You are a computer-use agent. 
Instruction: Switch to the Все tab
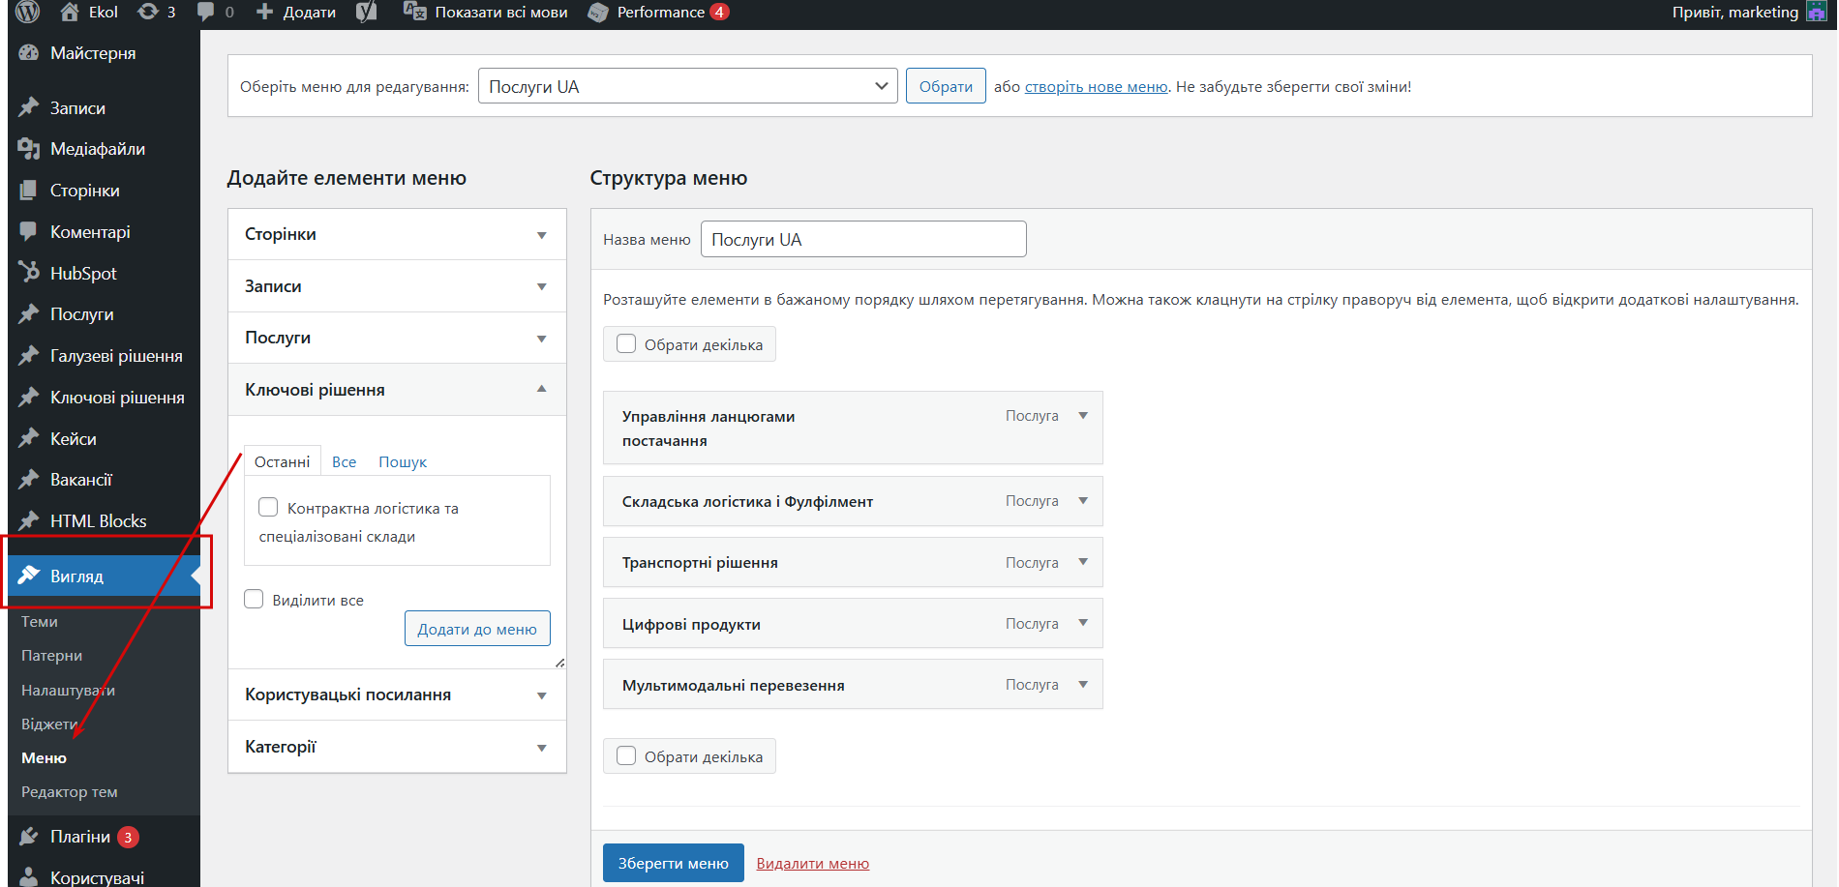[344, 462]
